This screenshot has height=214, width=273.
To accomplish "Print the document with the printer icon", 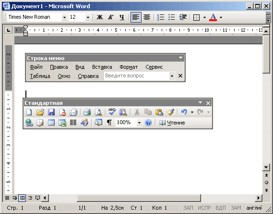I will 87,112.
